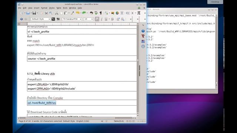Toggle Bold formatting
Screen dimensions: 237x133
(97, 19)
